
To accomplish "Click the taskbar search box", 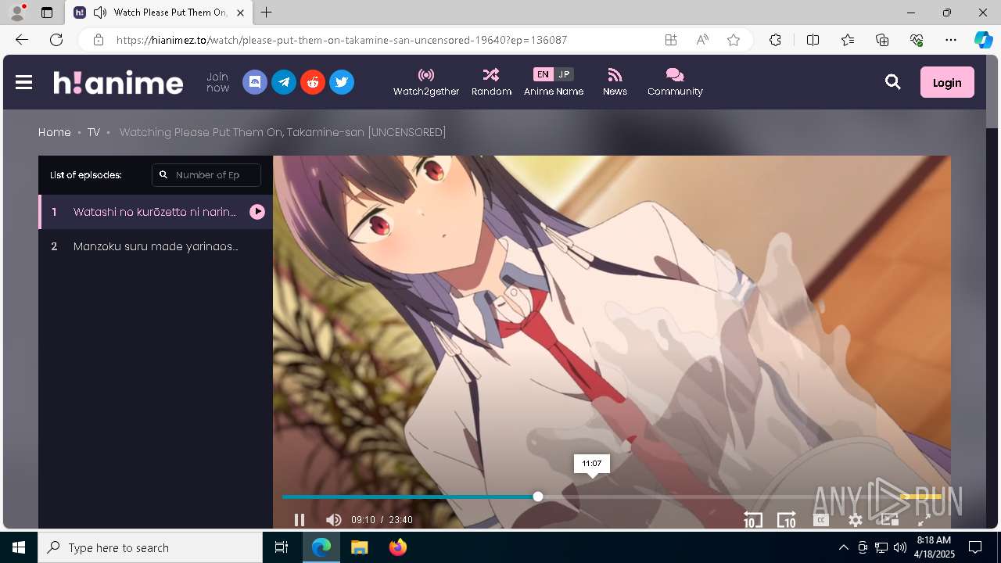I will click(x=150, y=547).
